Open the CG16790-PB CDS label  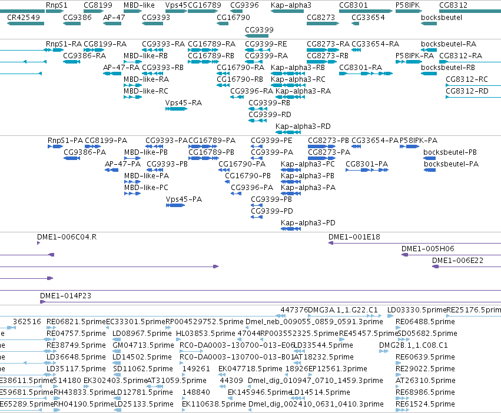248,176
